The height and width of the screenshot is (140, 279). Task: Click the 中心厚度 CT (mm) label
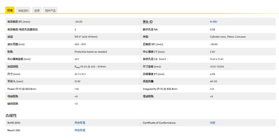(154, 52)
